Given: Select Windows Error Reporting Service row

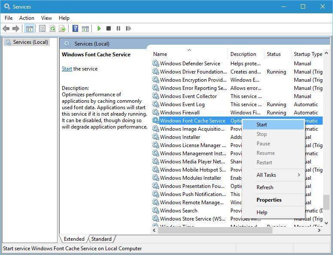Looking at the screenshot, I should [x=237, y=88].
